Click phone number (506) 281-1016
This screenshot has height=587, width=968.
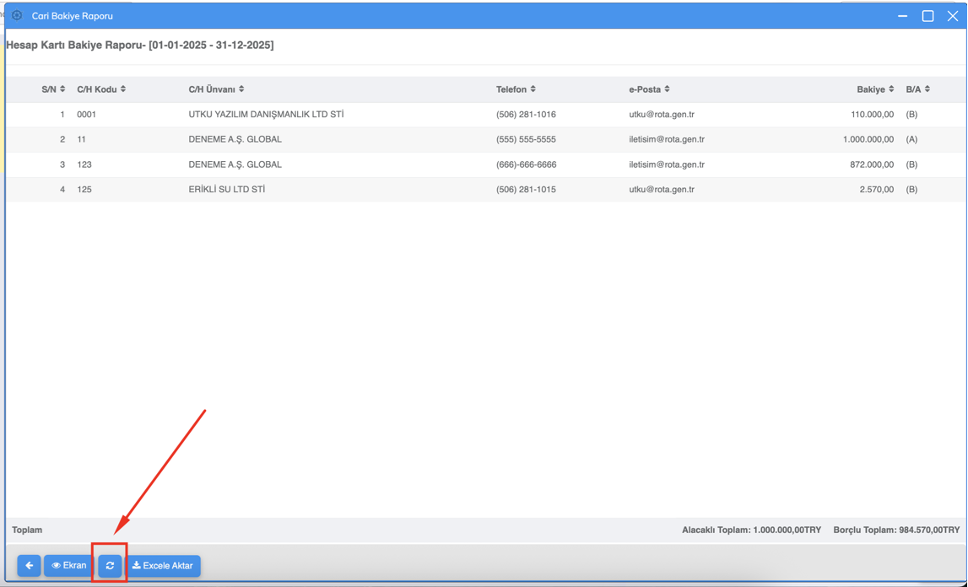pos(526,115)
